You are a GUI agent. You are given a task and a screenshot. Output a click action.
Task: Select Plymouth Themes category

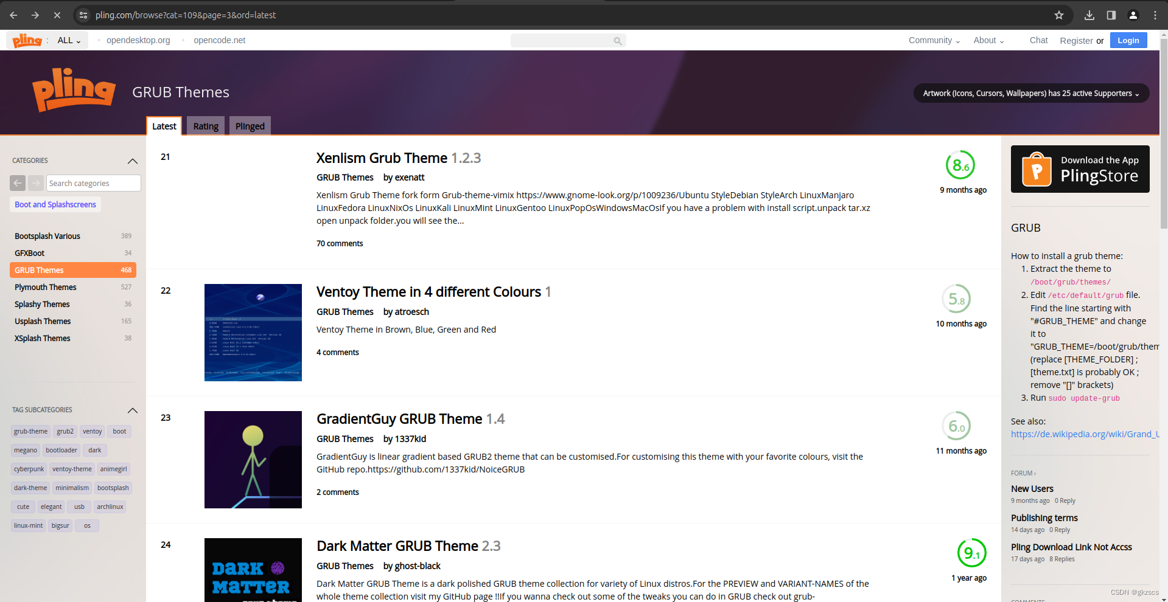(73, 287)
